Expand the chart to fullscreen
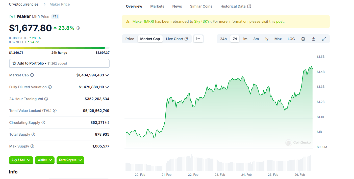 pyautogui.click(x=324, y=39)
